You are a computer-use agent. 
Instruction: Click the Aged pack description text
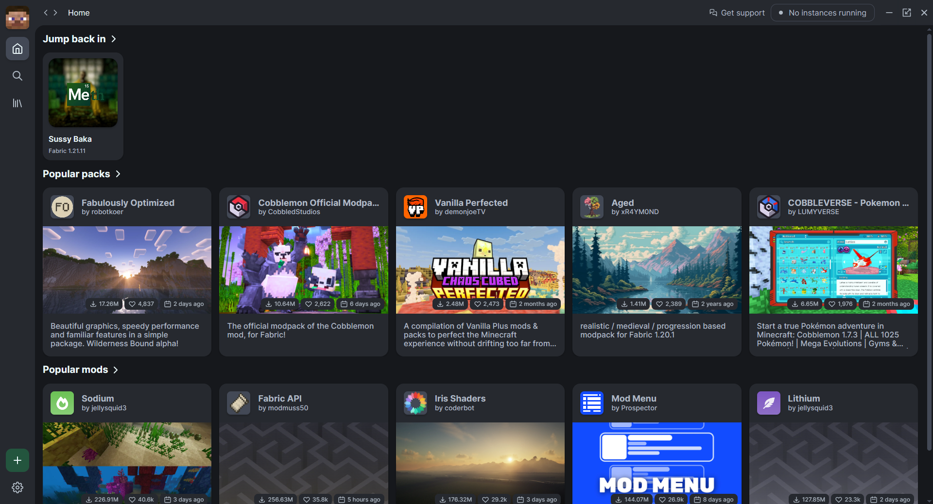(653, 331)
